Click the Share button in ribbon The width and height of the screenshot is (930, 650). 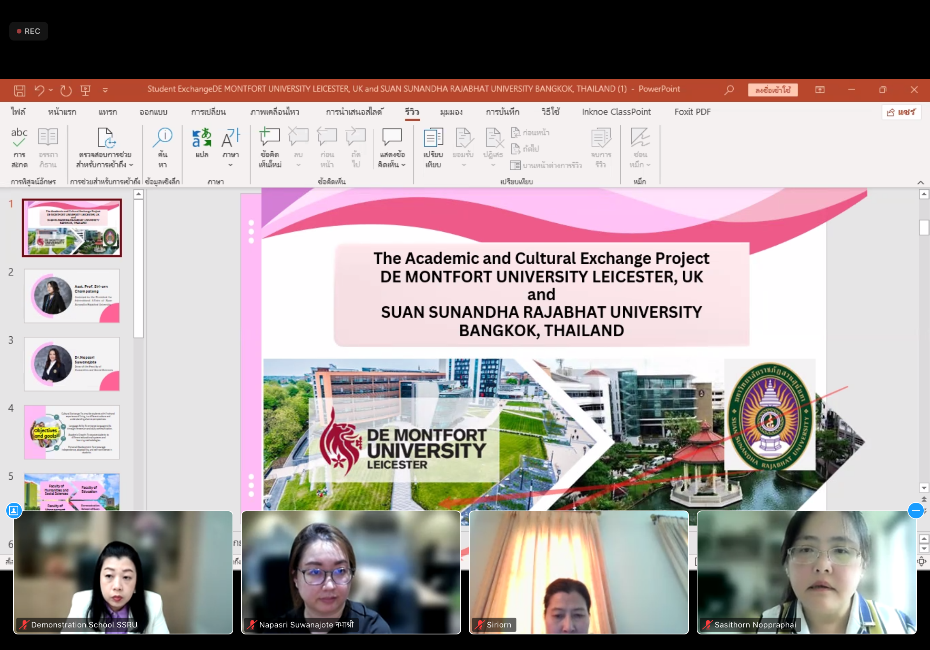[x=901, y=112]
